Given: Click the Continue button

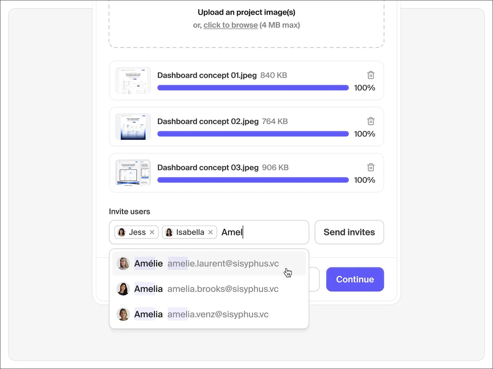Looking at the screenshot, I should [x=355, y=279].
